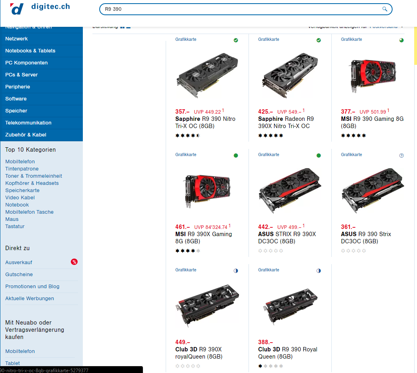
Task: Open the Video Kabel link
Action: [20, 197]
